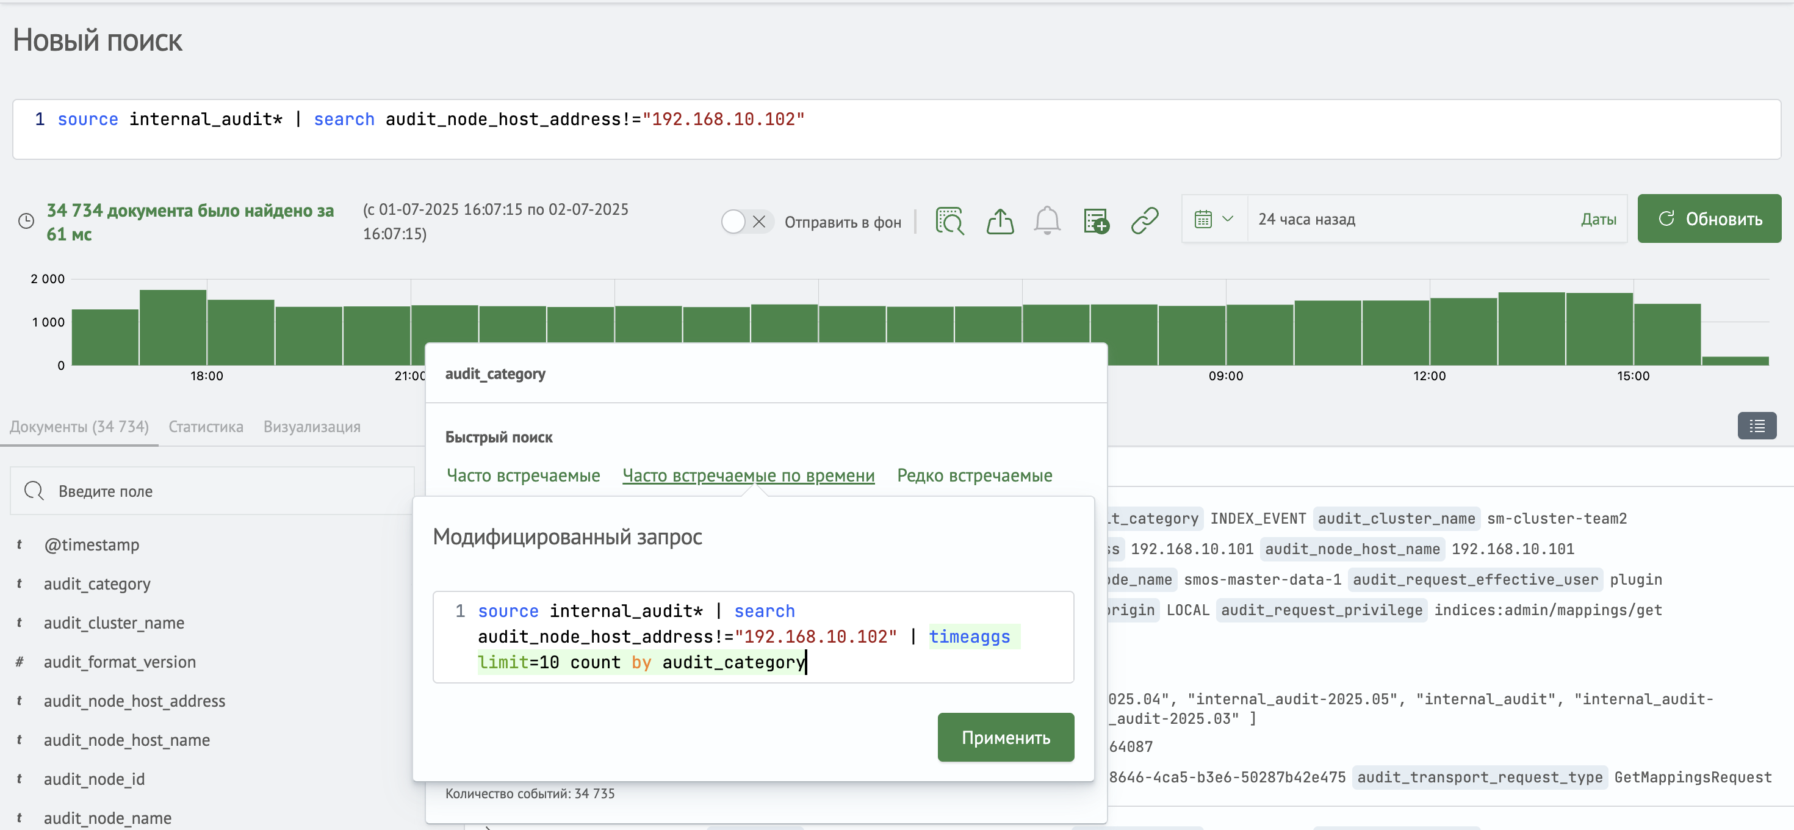
Task: Click 'Часто встречаемые по времени' link
Action: pyautogui.click(x=749, y=475)
